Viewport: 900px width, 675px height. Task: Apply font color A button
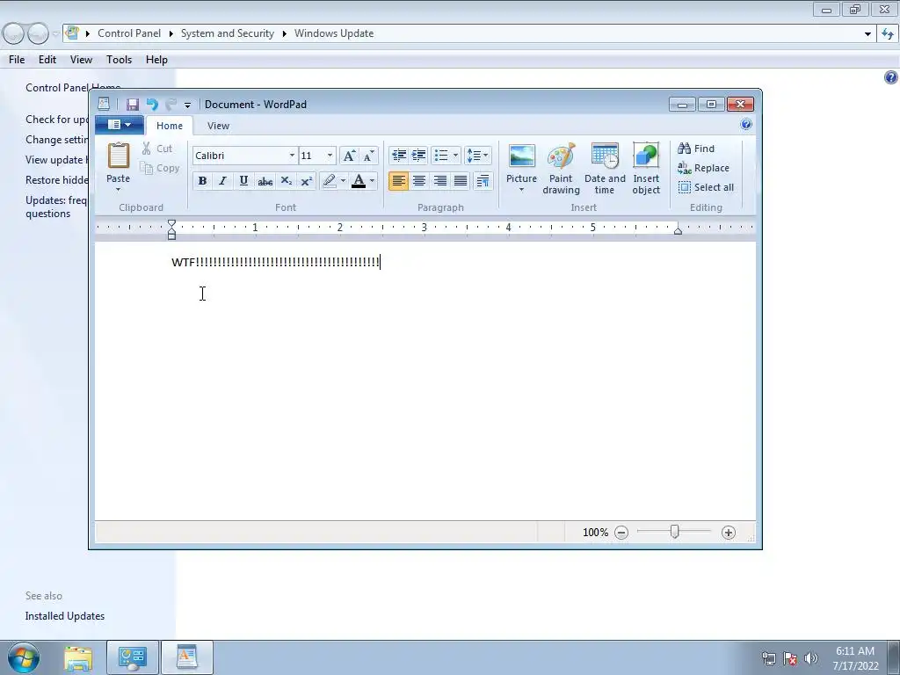tap(359, 181)
